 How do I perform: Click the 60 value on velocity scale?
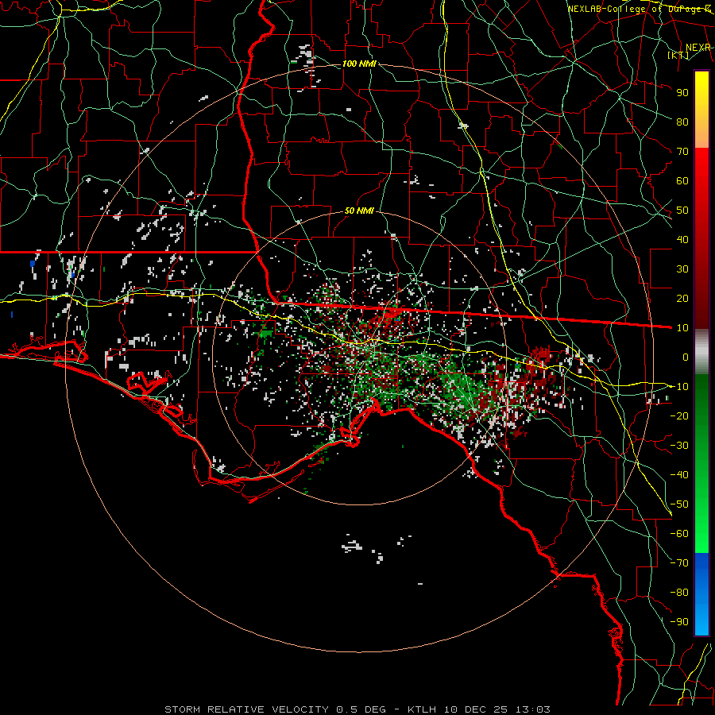coord(682,180)
